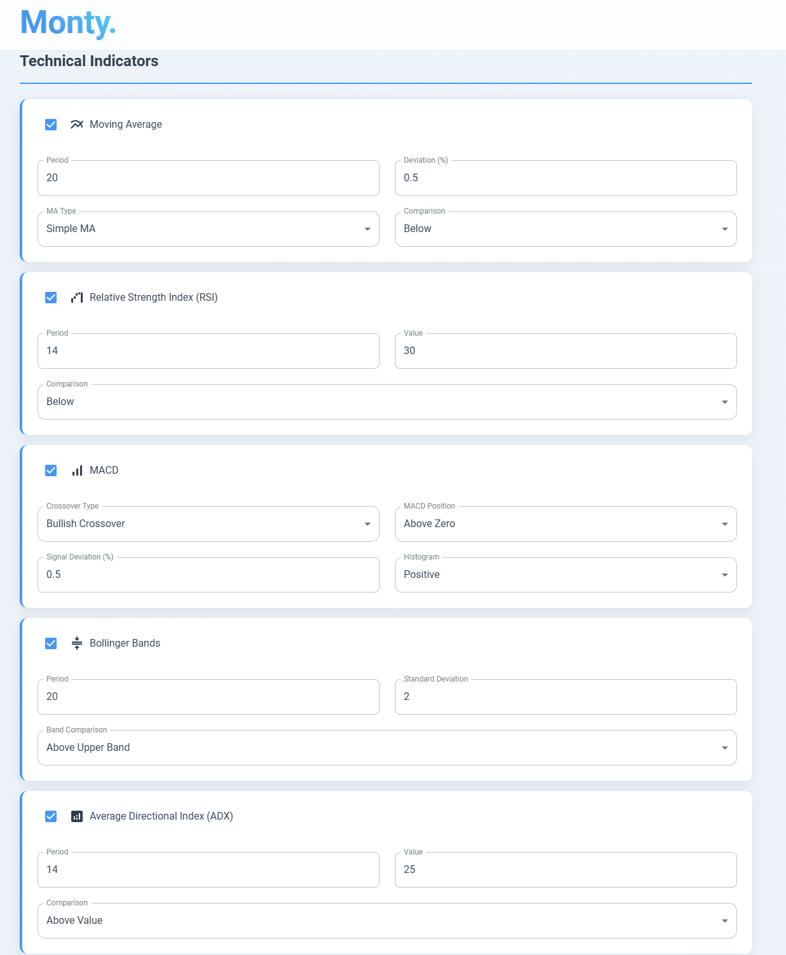Click the ADX chart icon
Viewport: 786px width, 955px height.
77,816
